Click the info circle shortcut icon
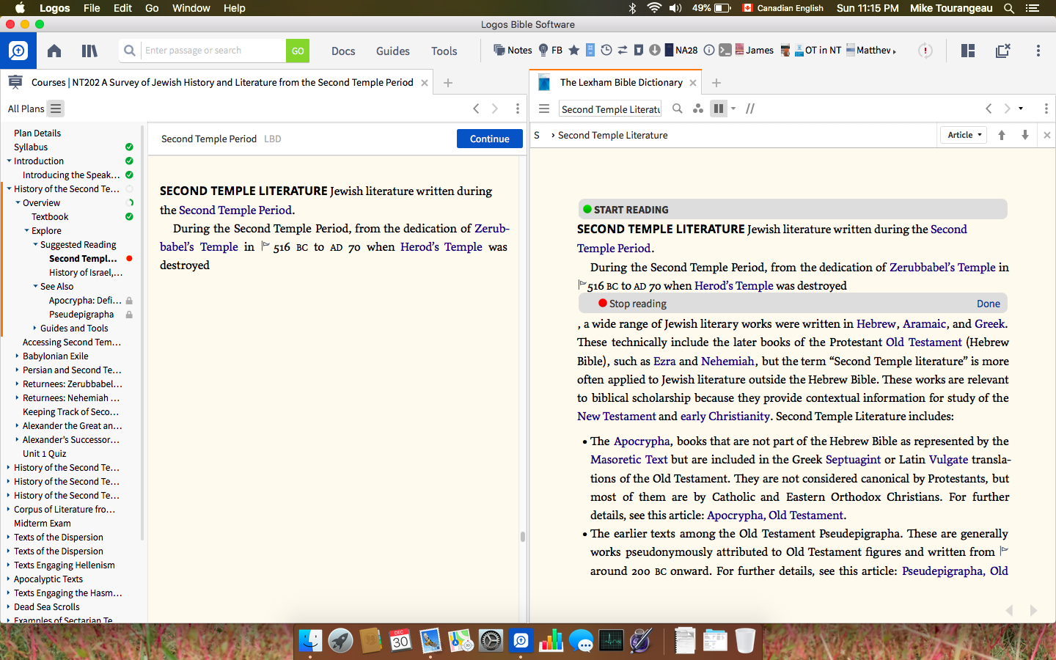The width and height of the screenshot is (1056, 660). [709, 50]
